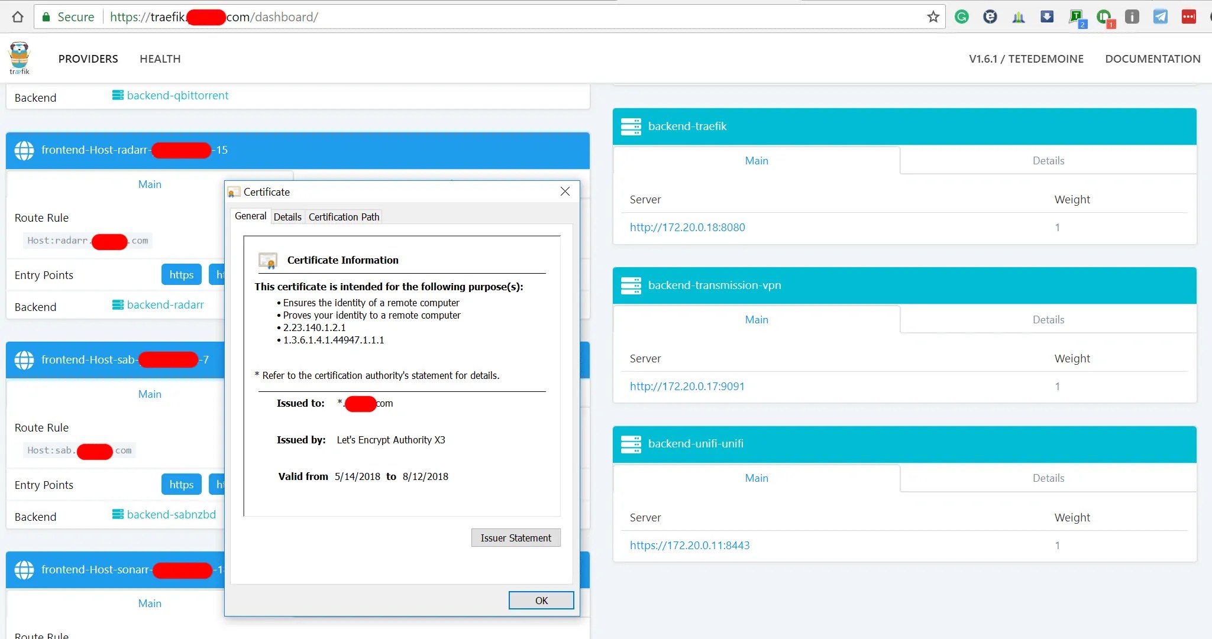Click the Traefik gopher logo

[19, 58]
